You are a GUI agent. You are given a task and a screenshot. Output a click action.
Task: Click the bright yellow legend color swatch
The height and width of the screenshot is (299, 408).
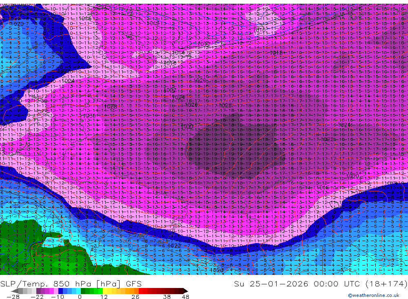[x=105, y=291]
